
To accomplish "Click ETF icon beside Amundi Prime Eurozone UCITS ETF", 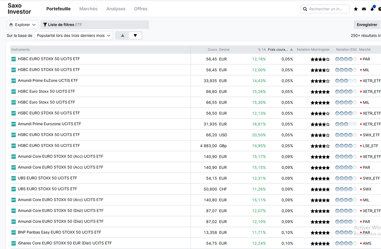I will pos(13,124).
